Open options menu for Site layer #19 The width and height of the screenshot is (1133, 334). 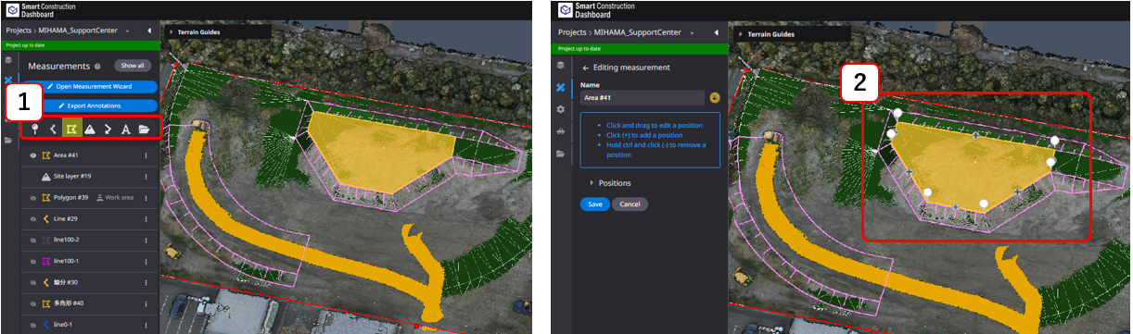pyautogui.click(x=146, y=177)
